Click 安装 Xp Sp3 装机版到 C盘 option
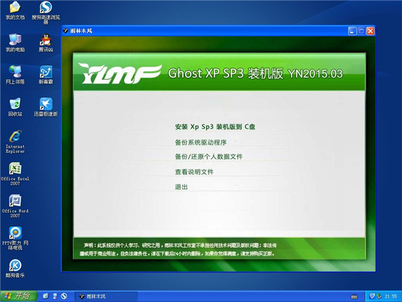The width and height of the screenshot is (402, 302). [215, 126]
